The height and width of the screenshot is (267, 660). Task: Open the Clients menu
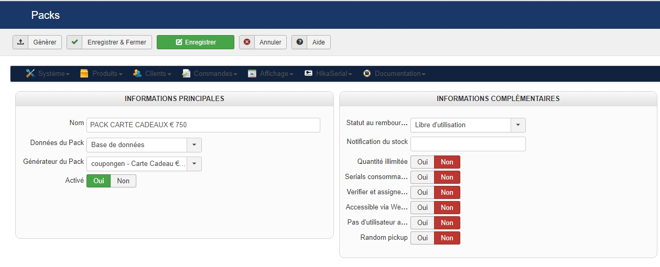pyautogui.click(x=153, y=74)
